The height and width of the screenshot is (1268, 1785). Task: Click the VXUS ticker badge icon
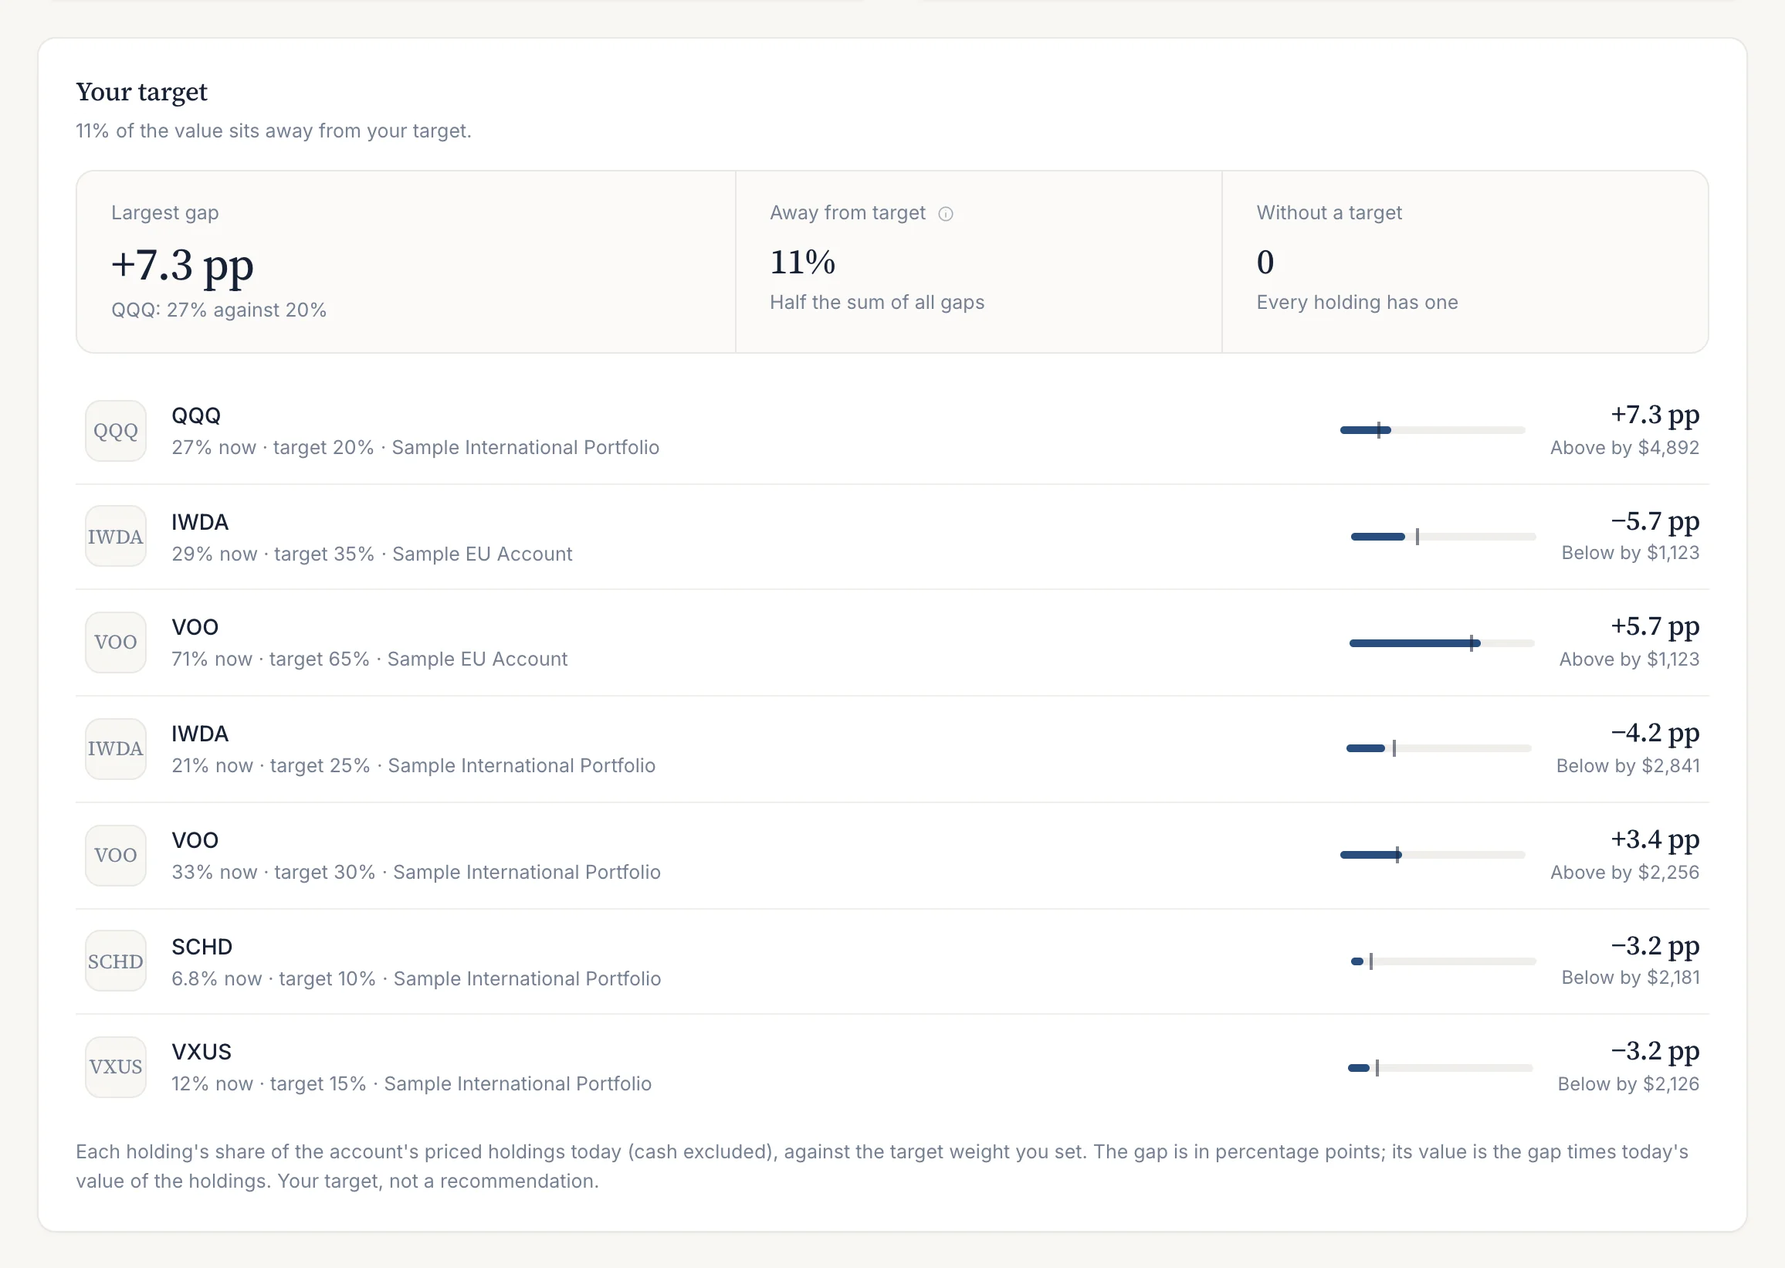tap(116, 1067)
